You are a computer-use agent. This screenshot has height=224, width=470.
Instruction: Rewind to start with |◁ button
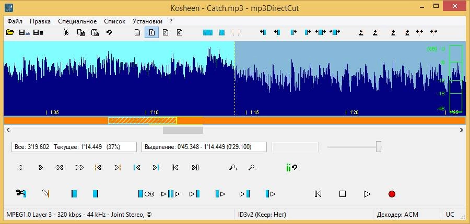pos(318,194)
